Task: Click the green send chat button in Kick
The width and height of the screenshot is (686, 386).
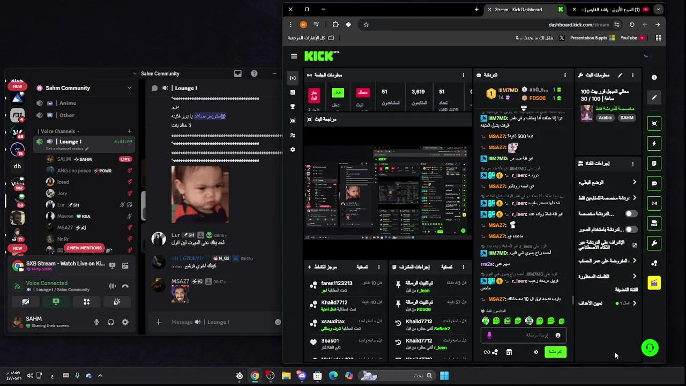Action: [x=555, y=352]
